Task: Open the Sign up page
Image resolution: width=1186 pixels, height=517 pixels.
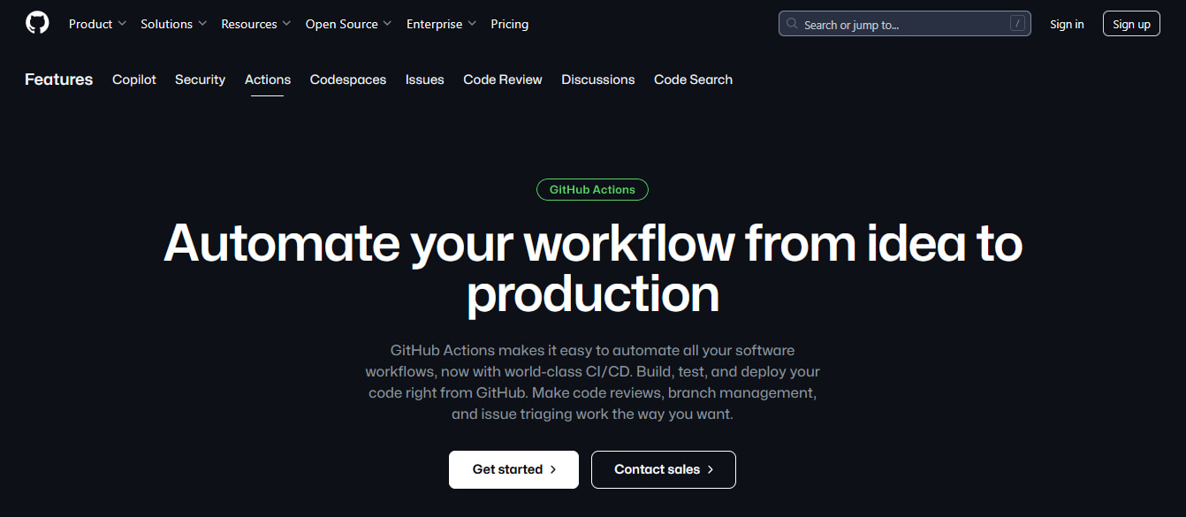Action: (1131, 23)
